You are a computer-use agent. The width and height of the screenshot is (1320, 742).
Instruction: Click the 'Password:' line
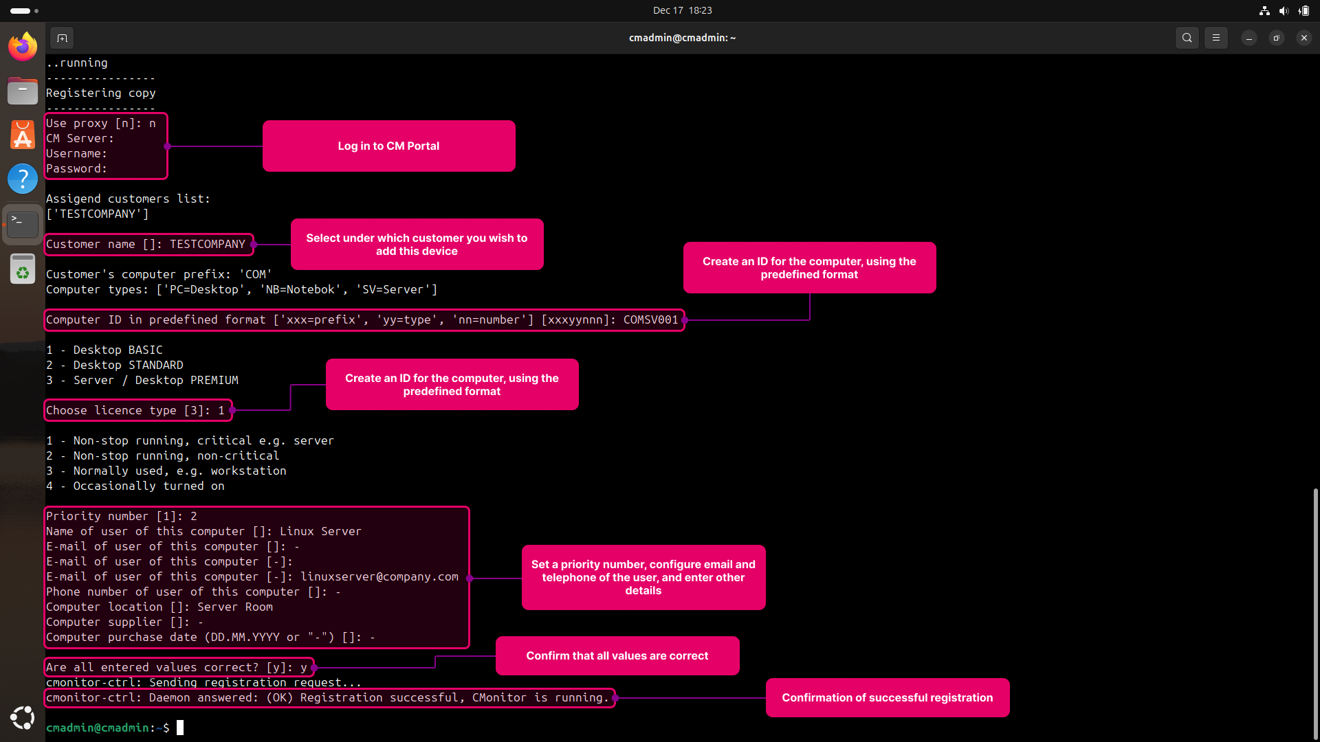click(77, 168)
